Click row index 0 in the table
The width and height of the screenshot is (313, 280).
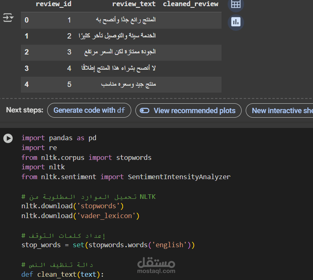pos(27,20)
